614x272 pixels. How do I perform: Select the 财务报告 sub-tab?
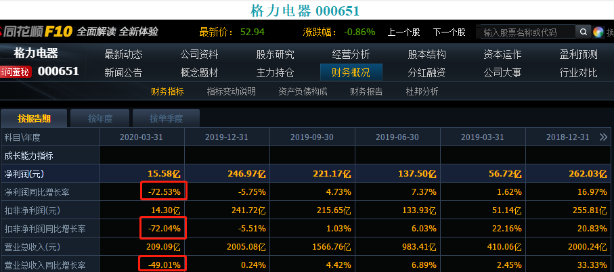click(x=366, y=91)
